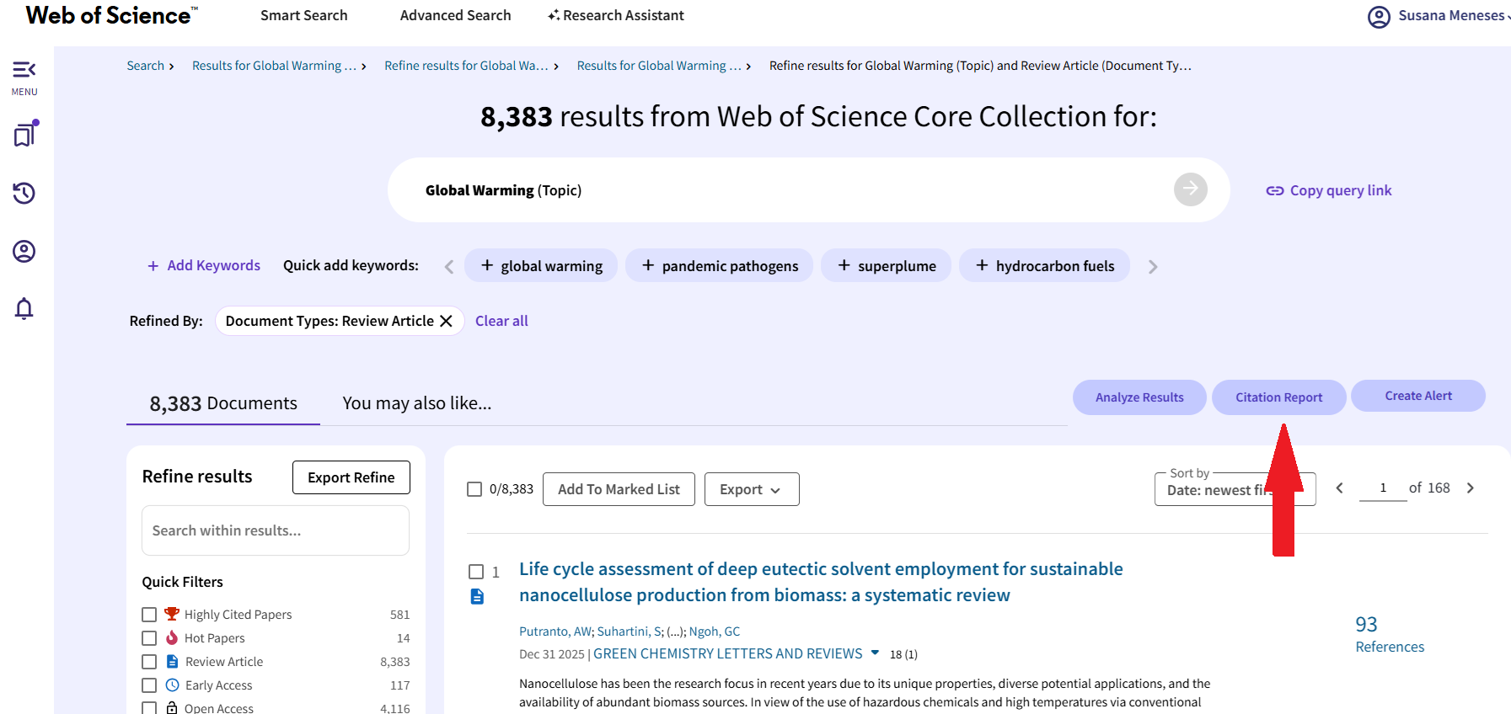
Task: Go to next results page arrow
Action: (1471, 488)
